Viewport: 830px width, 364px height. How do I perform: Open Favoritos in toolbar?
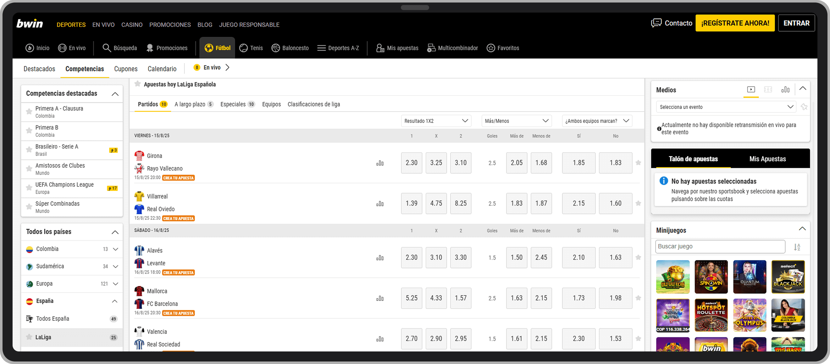coord(503,48)
